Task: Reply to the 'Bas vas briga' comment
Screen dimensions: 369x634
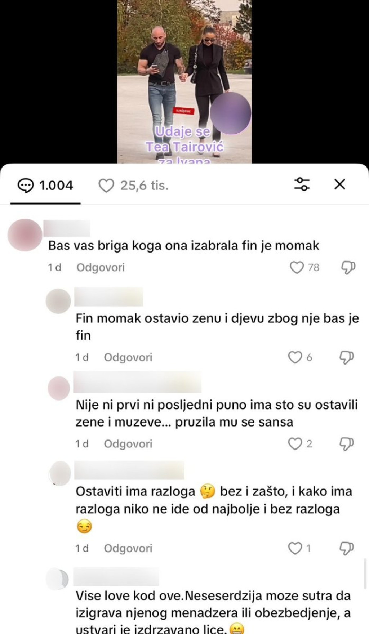Action: pyautogui.click(x=101, y=267)
